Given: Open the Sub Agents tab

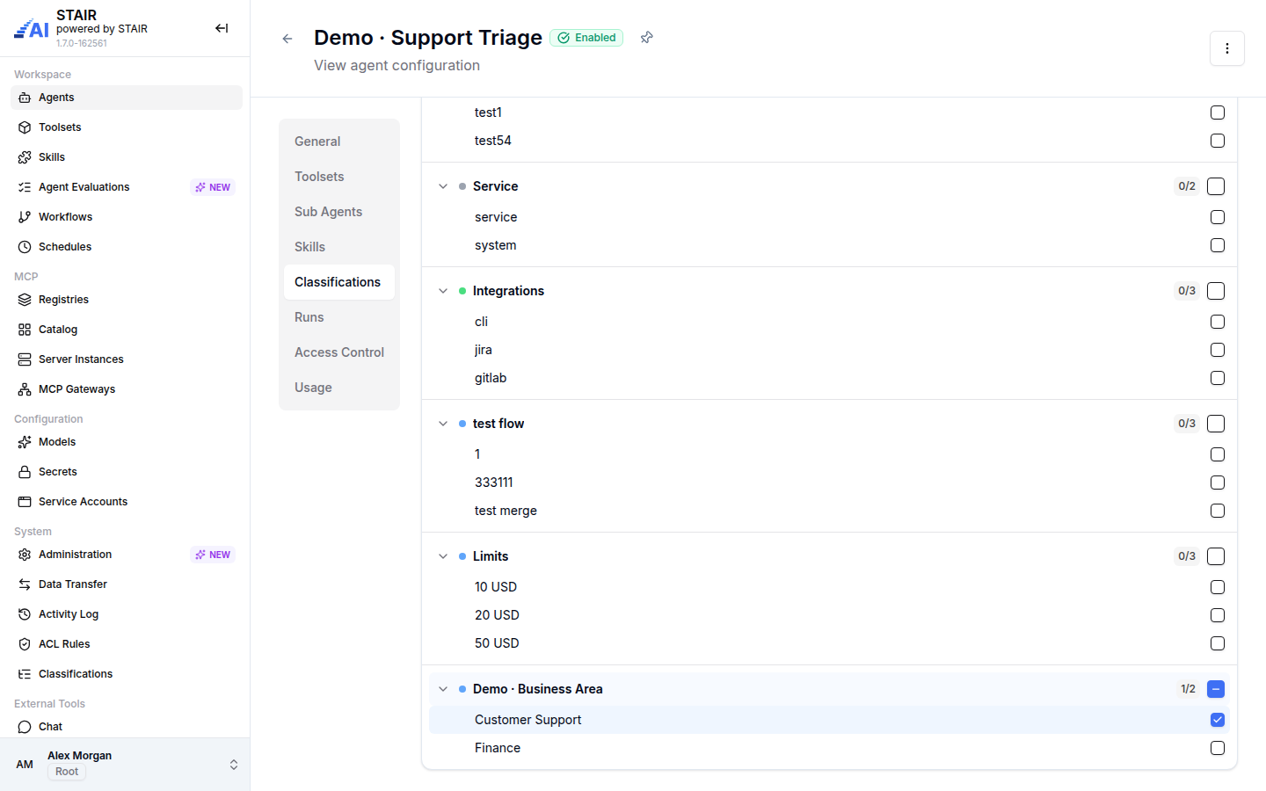Looking at the screenshot, I should (x=339, y=212).
